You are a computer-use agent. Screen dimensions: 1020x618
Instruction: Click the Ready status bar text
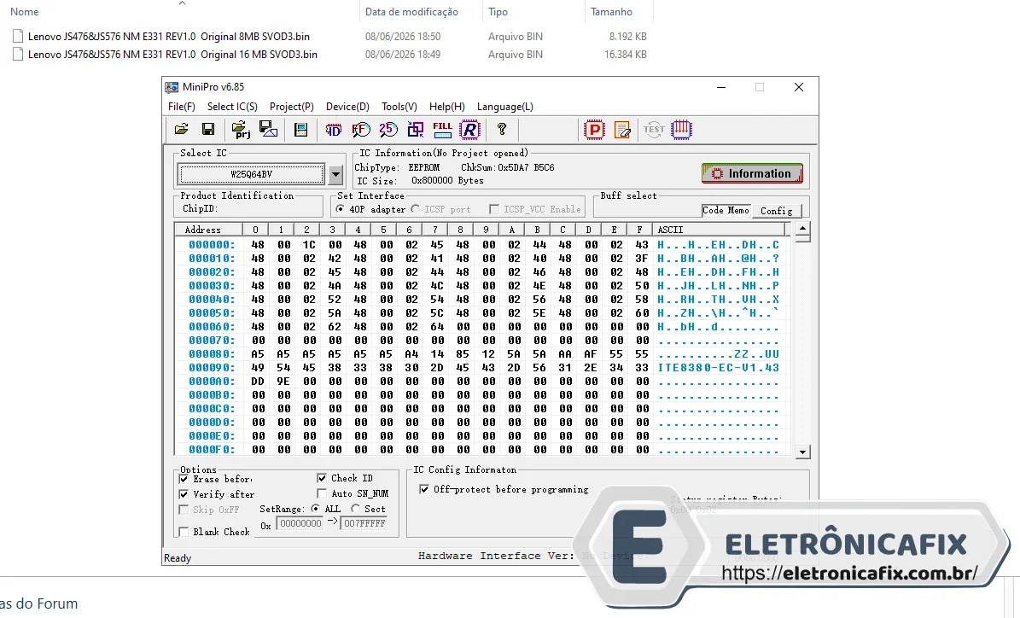click(178, 558)
